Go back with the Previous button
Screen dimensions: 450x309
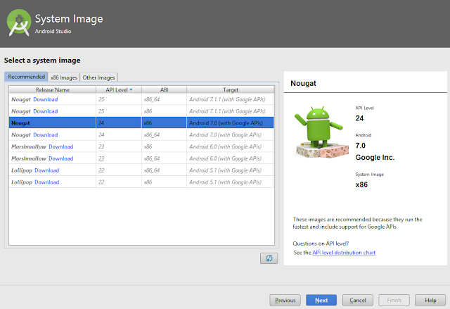click(285, 300)
